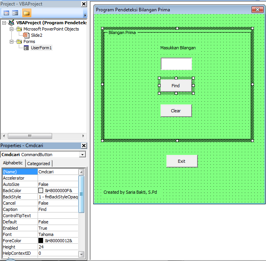The height and width of the screenshot is (261, 266).
Task: Click properties scroll up arrow
Action: [81, 172]
